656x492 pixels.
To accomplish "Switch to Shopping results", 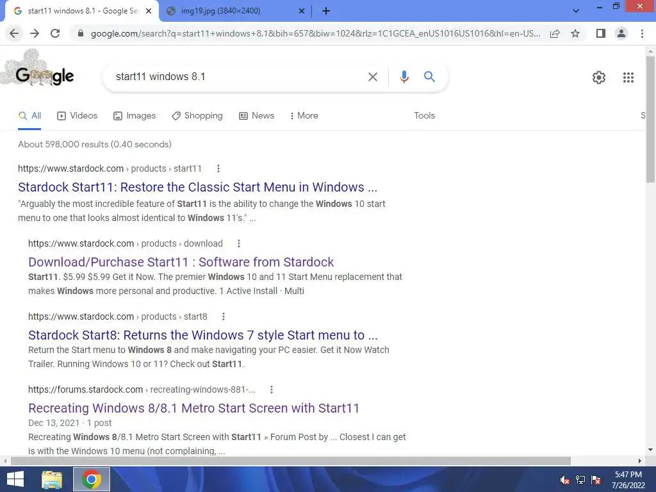I will click(197, 116).
